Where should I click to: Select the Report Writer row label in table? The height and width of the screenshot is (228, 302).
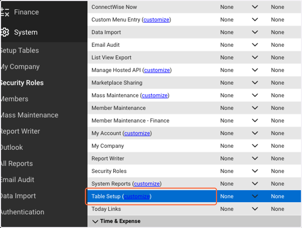tap(108, 158)
